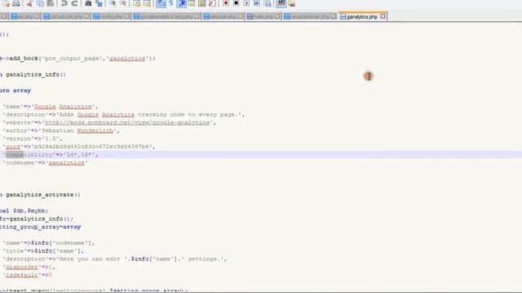
Task: Toggle Show All Characters pilcrow icon
Action: pyautogui.click(x=171, y=3)
